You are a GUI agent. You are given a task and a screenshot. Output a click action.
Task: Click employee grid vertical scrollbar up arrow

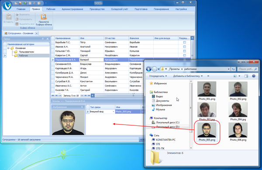point(192,38)
